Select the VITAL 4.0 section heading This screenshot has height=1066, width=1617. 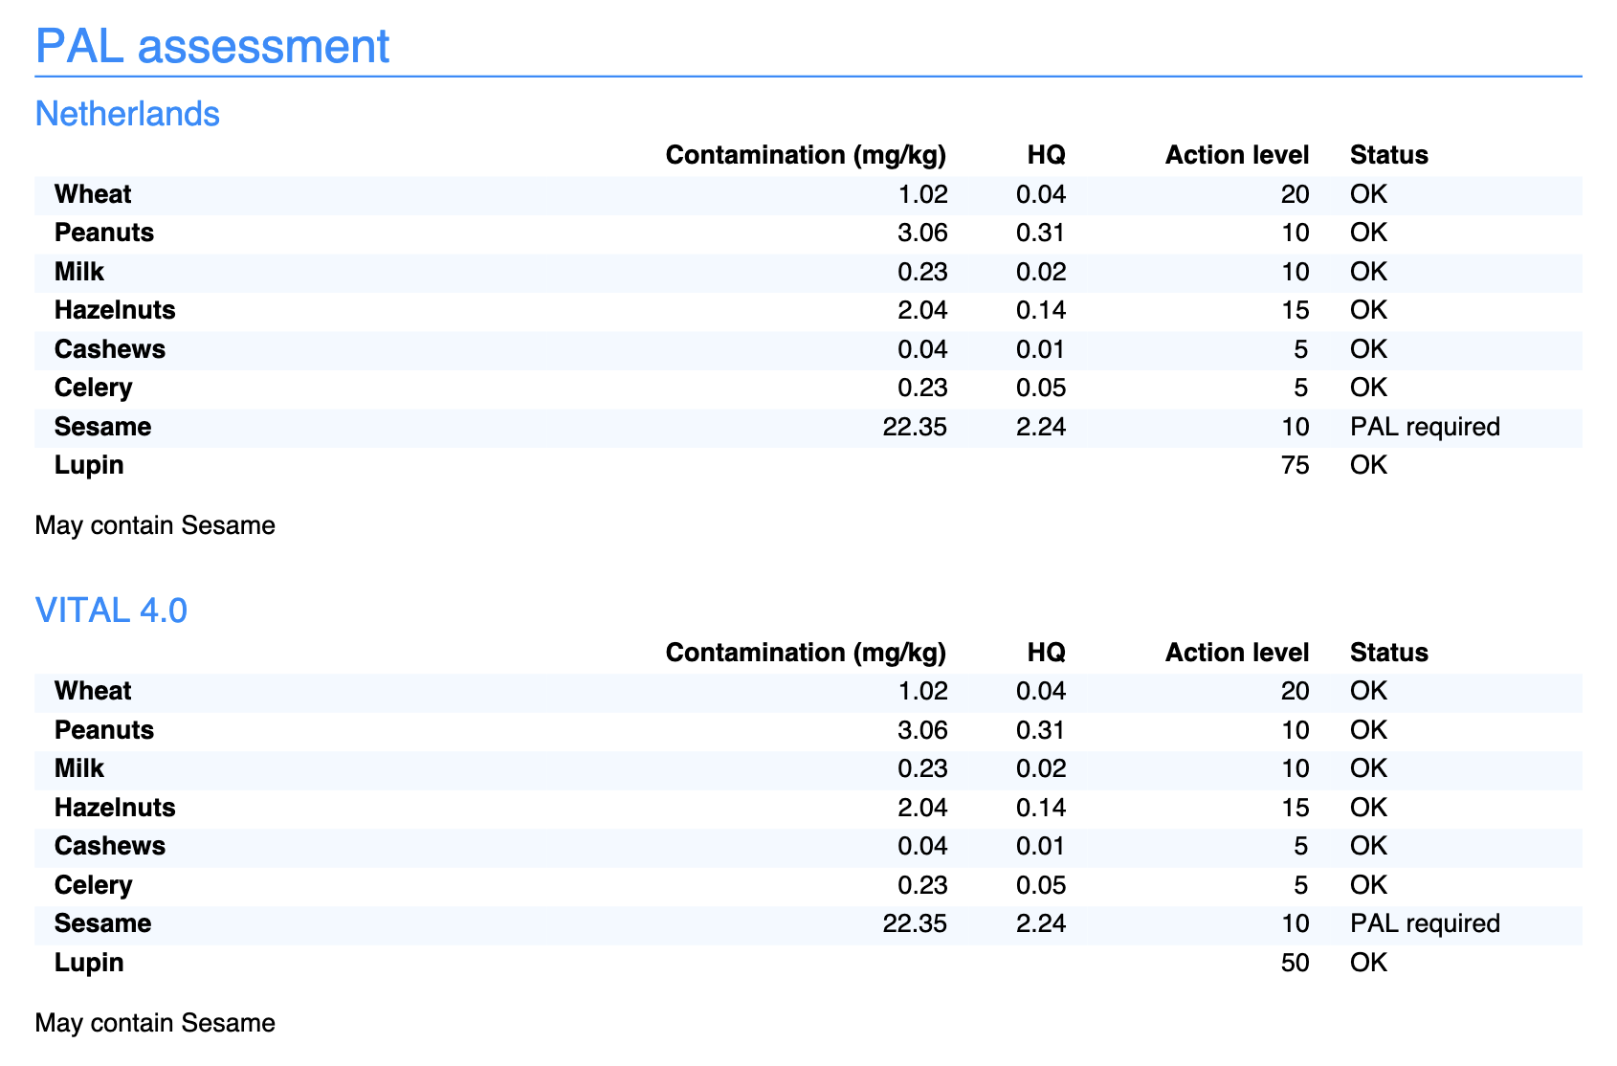[111, 611]
